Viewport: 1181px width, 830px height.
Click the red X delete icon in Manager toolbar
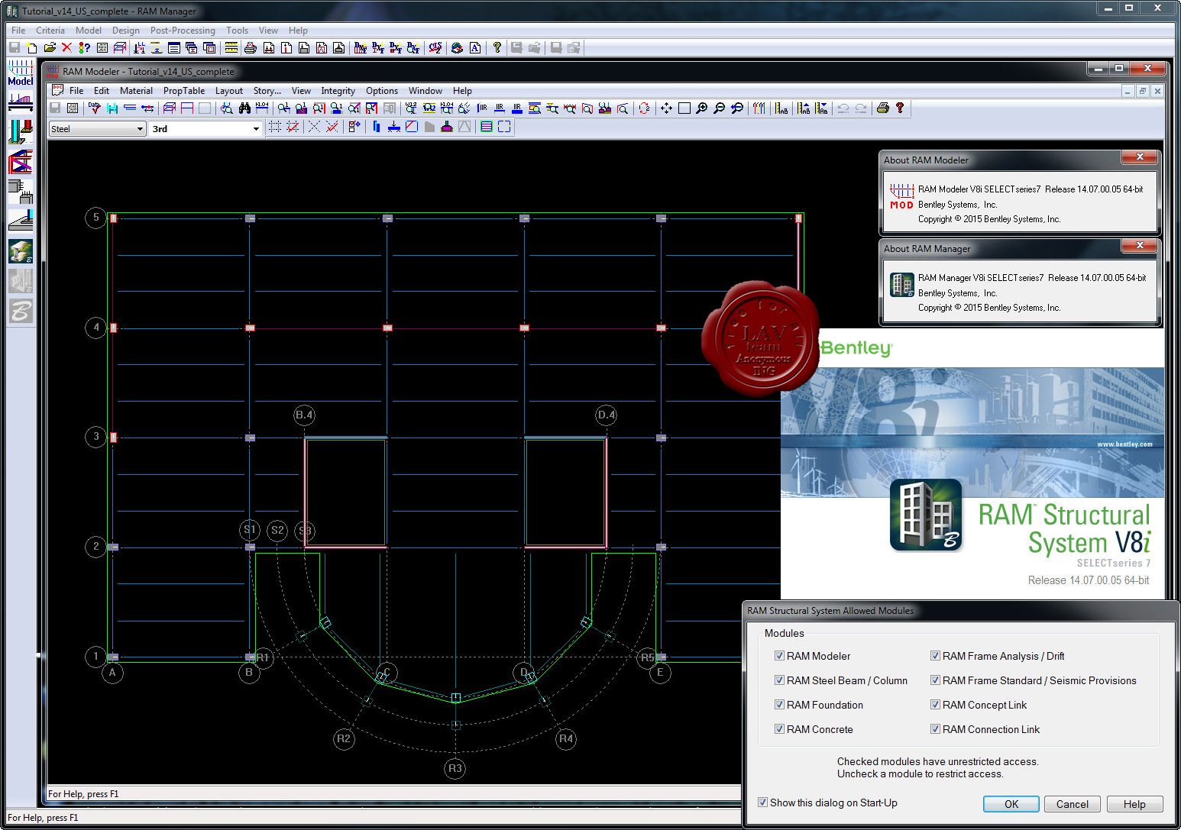click(x=66, y=47)
